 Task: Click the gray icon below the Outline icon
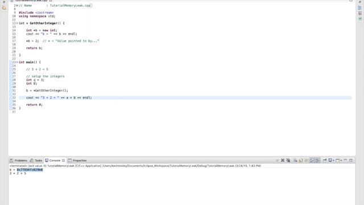coord(360,13)
